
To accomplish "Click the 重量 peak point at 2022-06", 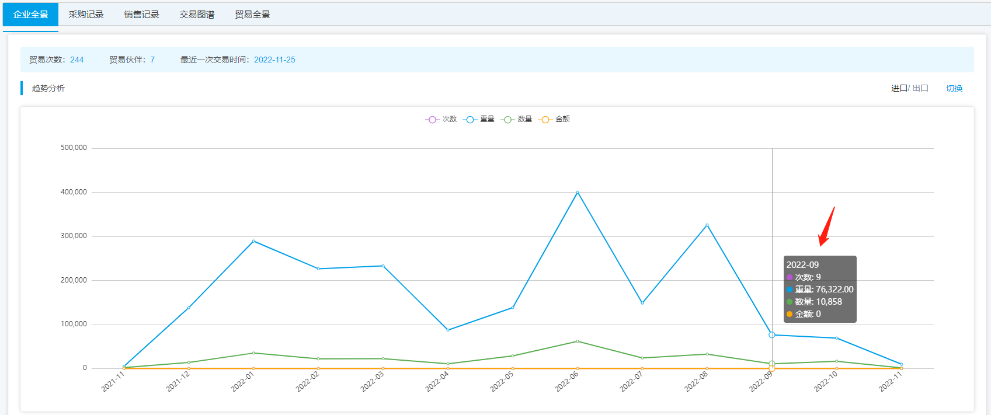I will click(578, 192).
